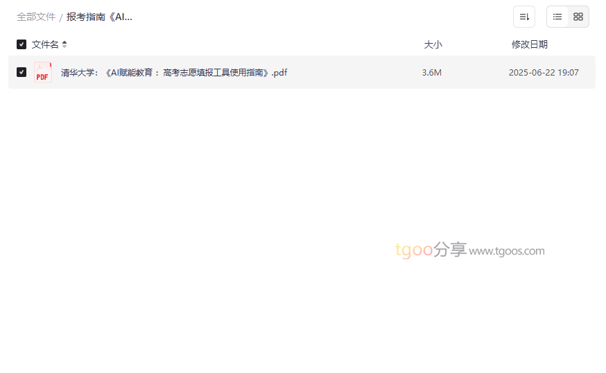606x373 pixels.
Task: Uncheck the 清华大学 PDF file checkbox
Action: [21, 72]
